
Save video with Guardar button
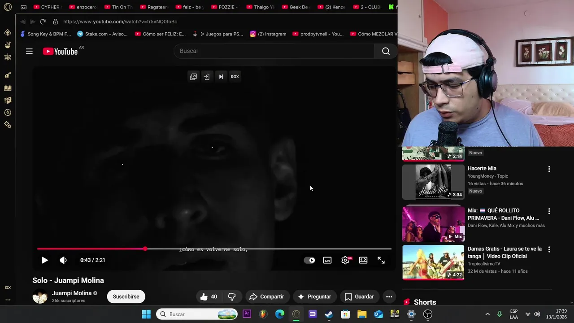(x=359, y=297)
